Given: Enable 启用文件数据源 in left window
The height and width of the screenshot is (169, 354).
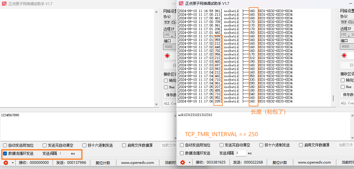Looking at the screenshot, I should tap(124, 145).
